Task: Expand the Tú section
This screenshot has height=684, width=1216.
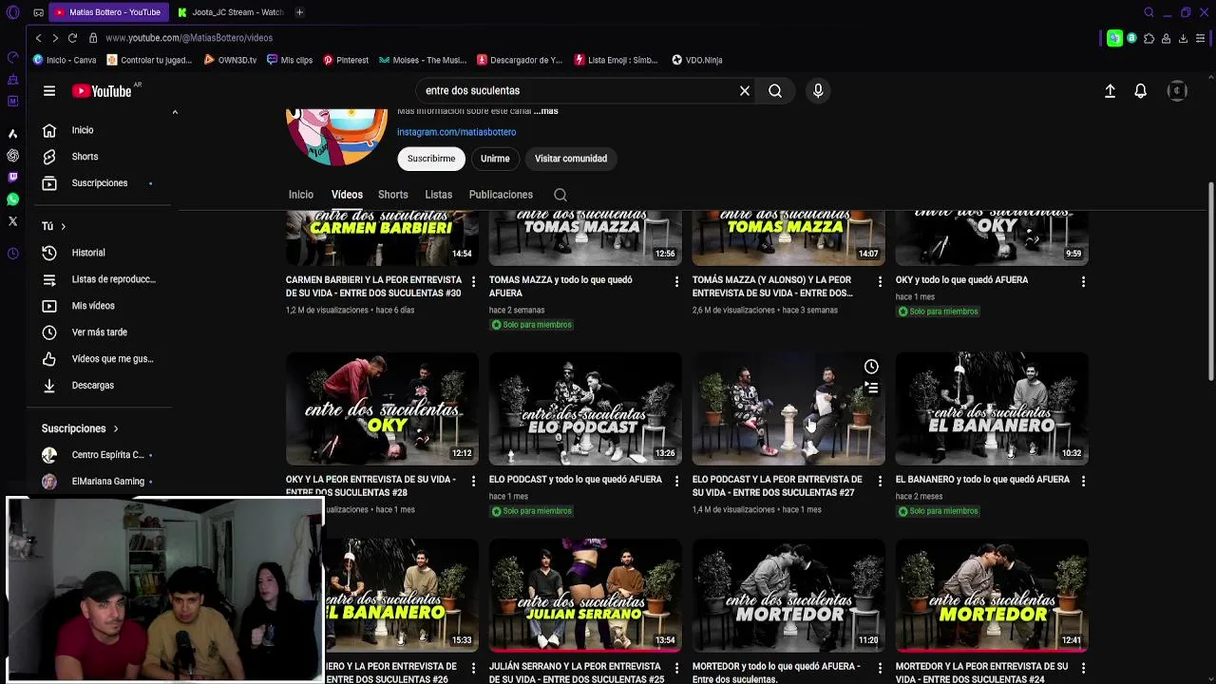Action: click(53, 226)
